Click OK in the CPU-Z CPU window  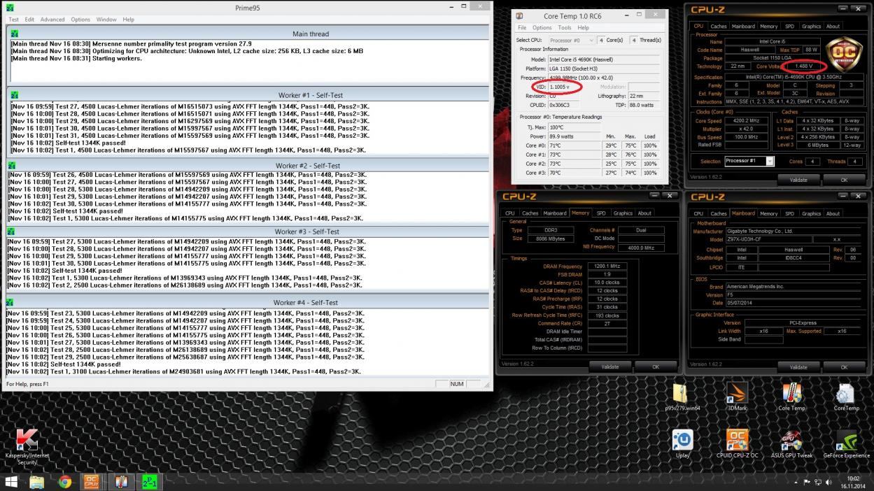pos(844,180)
